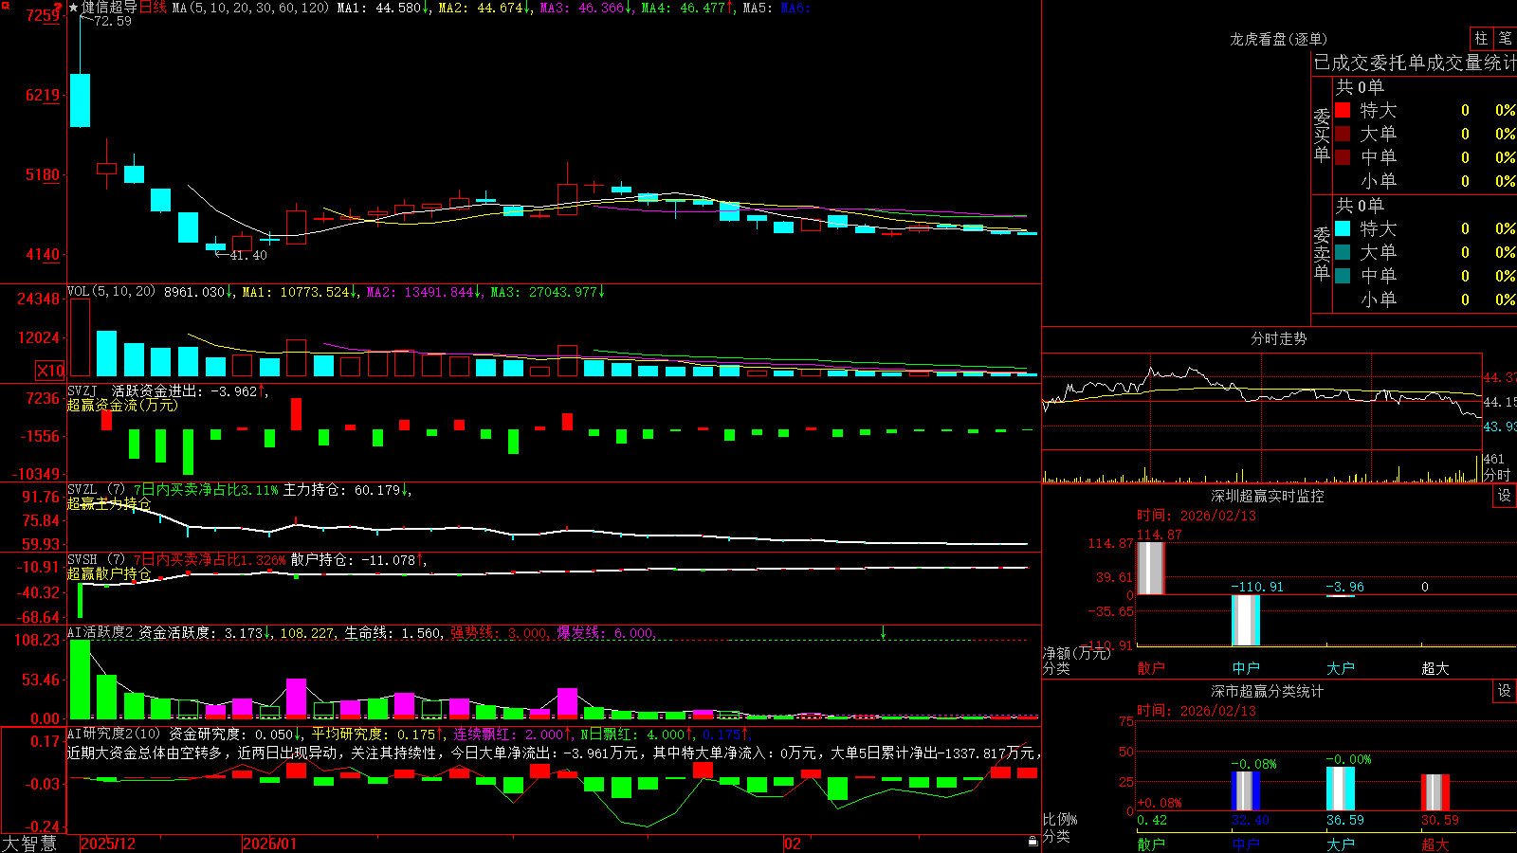Open the AI研究度2(10) indicator label
The width and height of the screenshot is (1517, 853).
(x=114, y=734)
